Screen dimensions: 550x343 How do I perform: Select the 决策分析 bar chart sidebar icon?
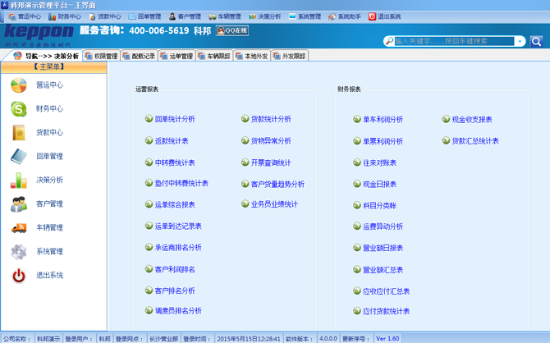coord(19,181)
